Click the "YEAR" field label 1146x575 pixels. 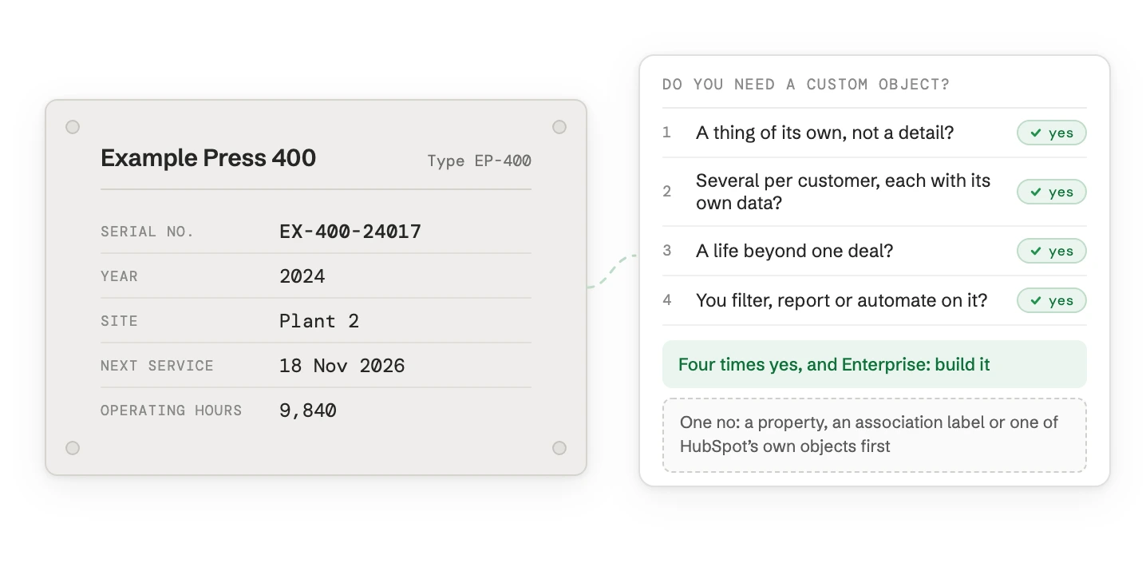pyautogui.click(x=120, y=276)
